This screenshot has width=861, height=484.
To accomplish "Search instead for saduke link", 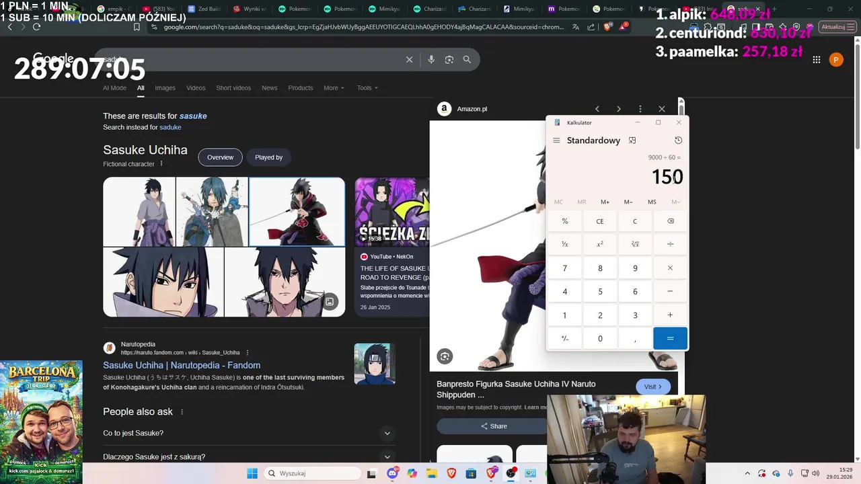I will click(170, 127).
